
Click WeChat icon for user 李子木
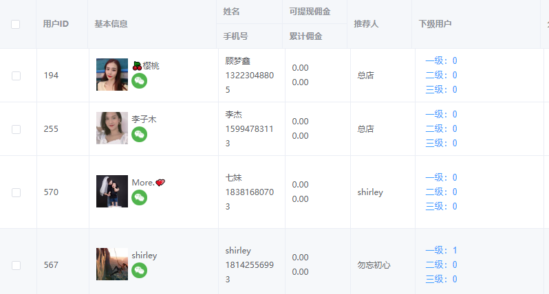tap(140, 135)
